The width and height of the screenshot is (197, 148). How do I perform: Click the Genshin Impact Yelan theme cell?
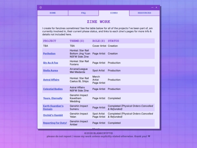click(79, 115)
